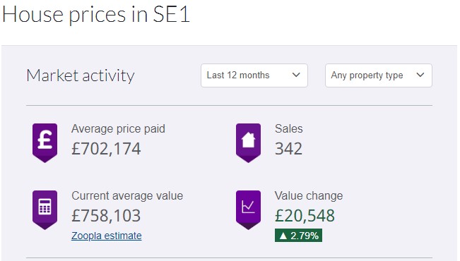Screen dimensions: 460x261
Task: Open the Zoopla estimate link
Action: coord(107,236)
